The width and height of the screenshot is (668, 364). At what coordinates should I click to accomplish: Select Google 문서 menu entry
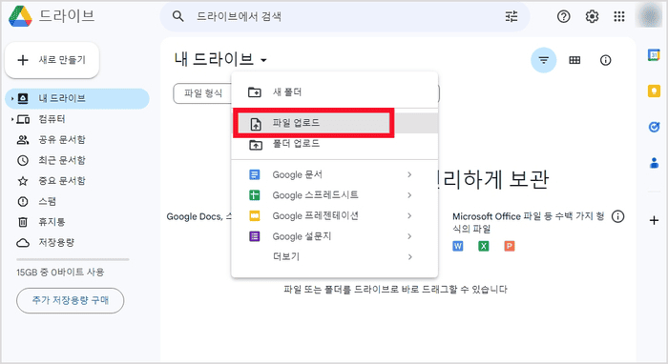(x=335, y=174)
